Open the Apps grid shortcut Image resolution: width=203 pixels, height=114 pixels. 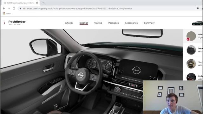tap(7, 13)
